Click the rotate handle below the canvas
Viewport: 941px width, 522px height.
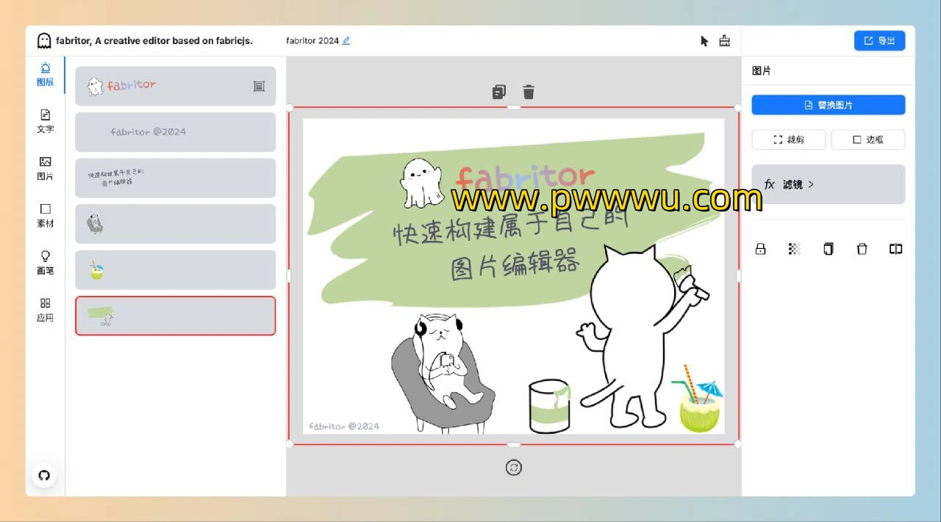pyautogui.click(x=514, y=468)
